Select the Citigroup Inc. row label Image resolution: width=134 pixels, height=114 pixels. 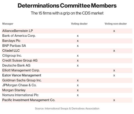point(12,56)
